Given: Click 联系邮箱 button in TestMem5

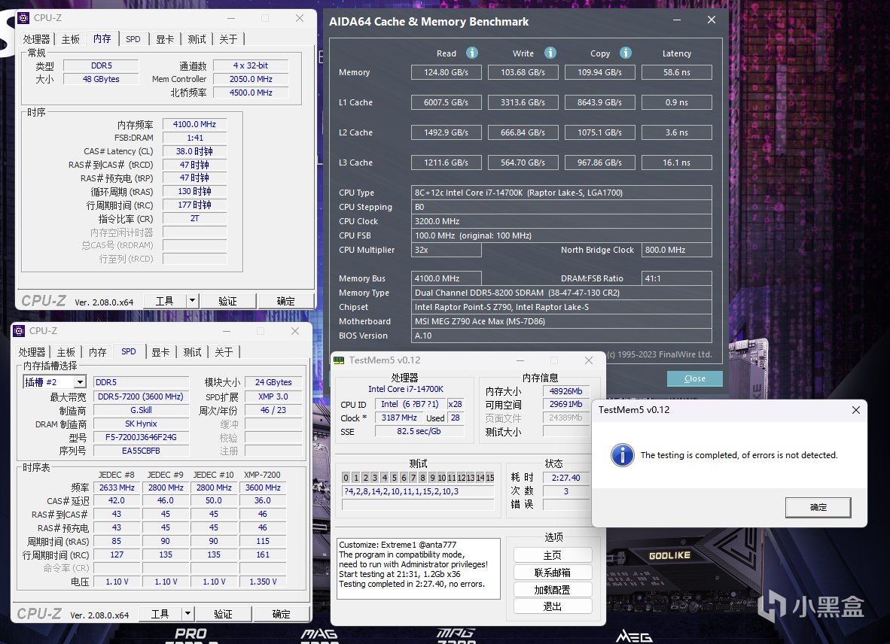Looking at the screenshot, I should click(552, 573).
